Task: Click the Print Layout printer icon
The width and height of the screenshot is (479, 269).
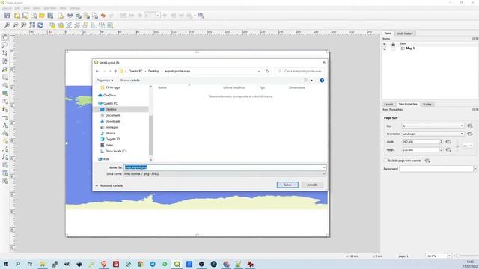Action: coord(70,16)
